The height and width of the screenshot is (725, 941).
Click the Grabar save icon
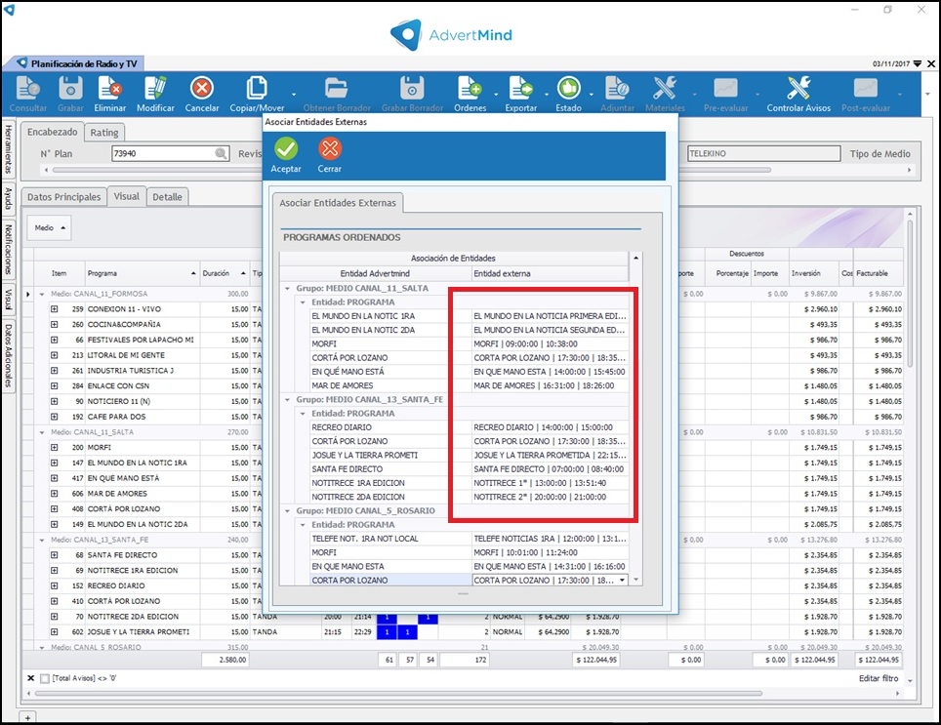[70, 88]
